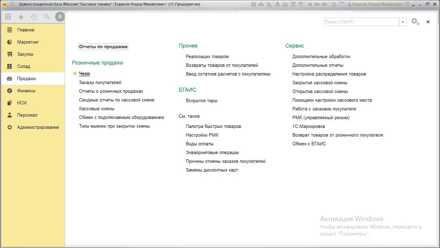
Task: Open Print preview icon
Action: 269,4
